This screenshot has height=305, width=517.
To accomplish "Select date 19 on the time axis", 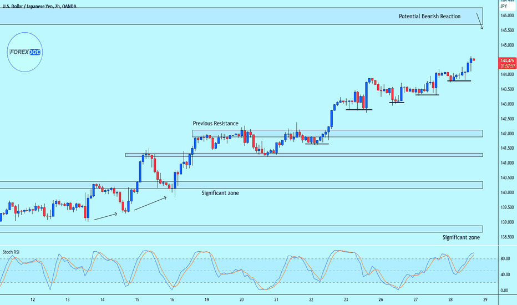I will tap(207, 299).
